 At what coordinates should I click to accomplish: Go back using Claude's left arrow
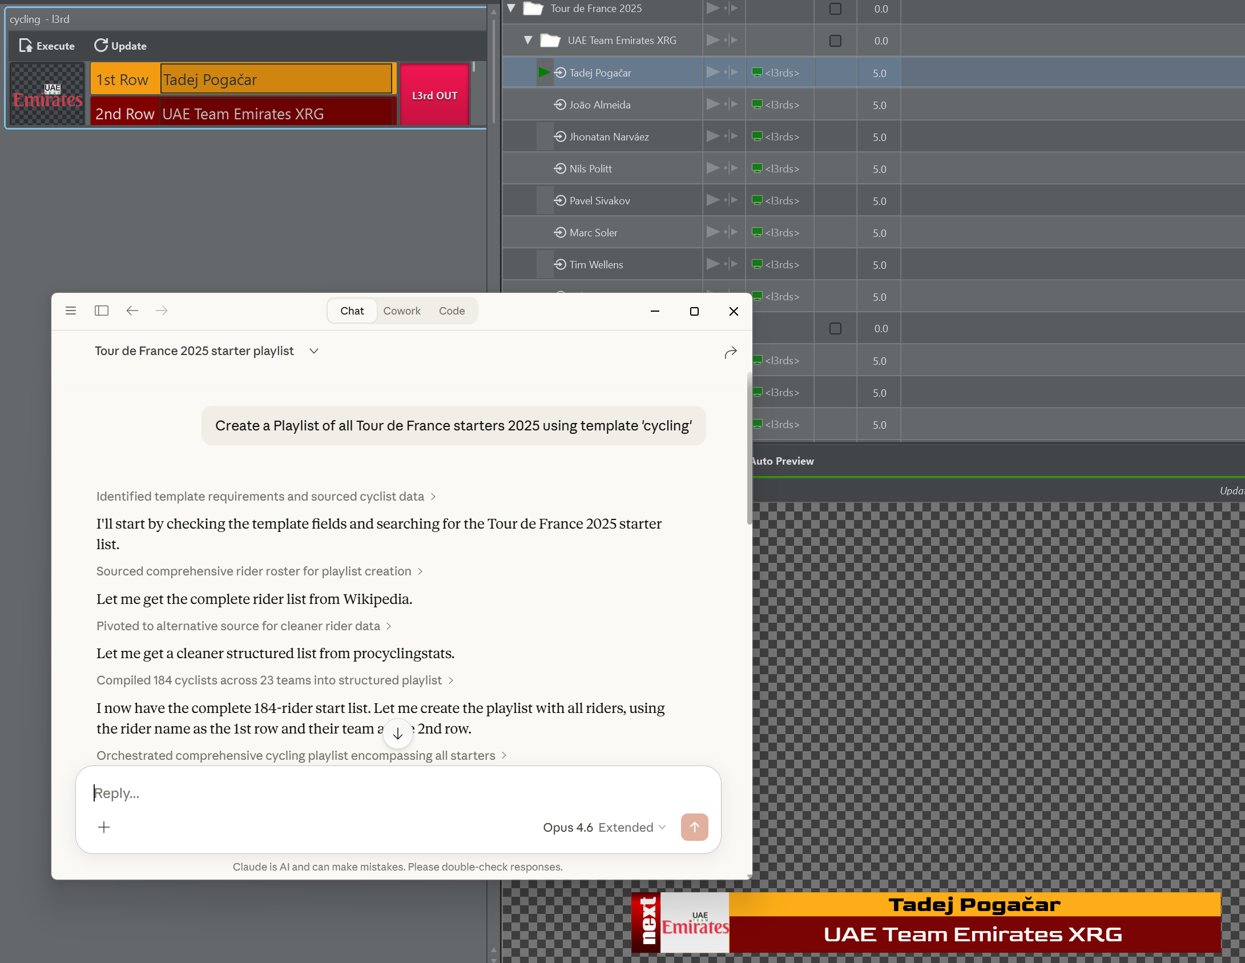pyautogui.click(x=132, y=311)
